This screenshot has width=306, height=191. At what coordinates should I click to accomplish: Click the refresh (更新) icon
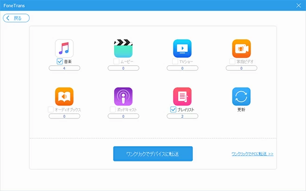point(241,96)
